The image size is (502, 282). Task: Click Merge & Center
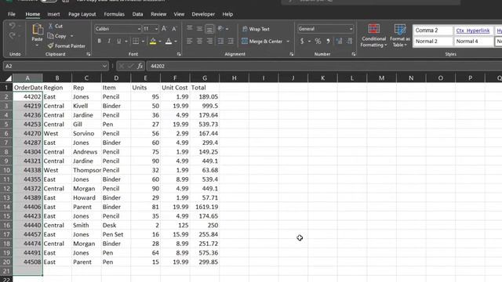click(x=262, y=42)
